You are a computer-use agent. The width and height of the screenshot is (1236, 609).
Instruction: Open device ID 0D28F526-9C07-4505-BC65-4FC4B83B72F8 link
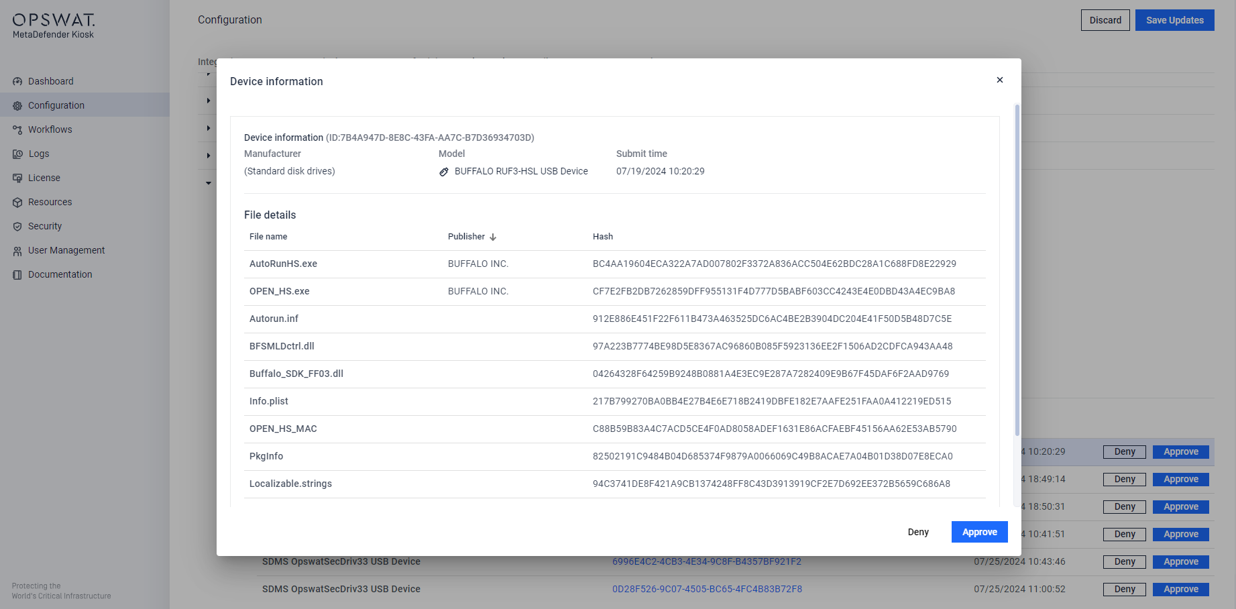point(707,589)
